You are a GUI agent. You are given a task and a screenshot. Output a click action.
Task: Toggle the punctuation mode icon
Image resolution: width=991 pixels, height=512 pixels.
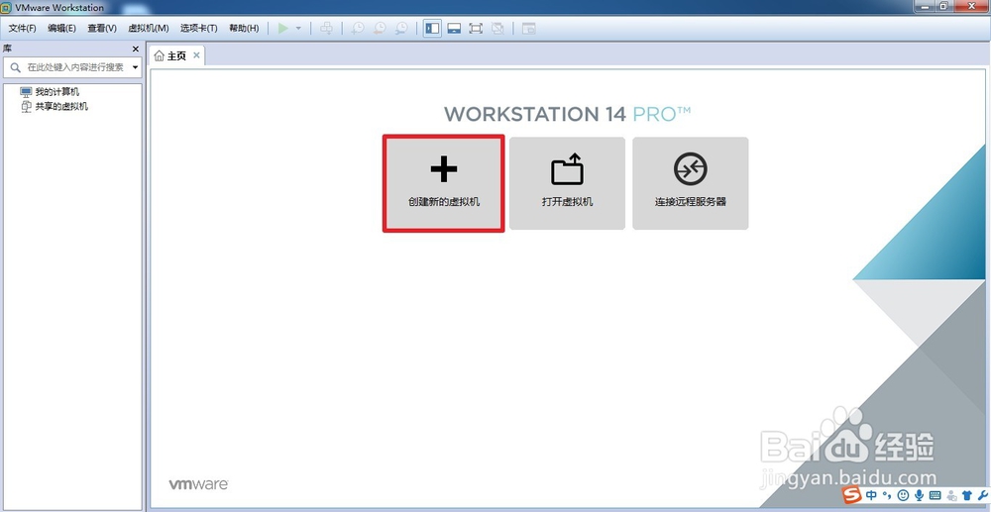tap(887, 495)
